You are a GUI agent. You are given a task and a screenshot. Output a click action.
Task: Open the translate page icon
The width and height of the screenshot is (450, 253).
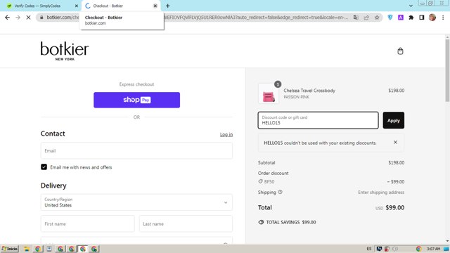point(356,18)
